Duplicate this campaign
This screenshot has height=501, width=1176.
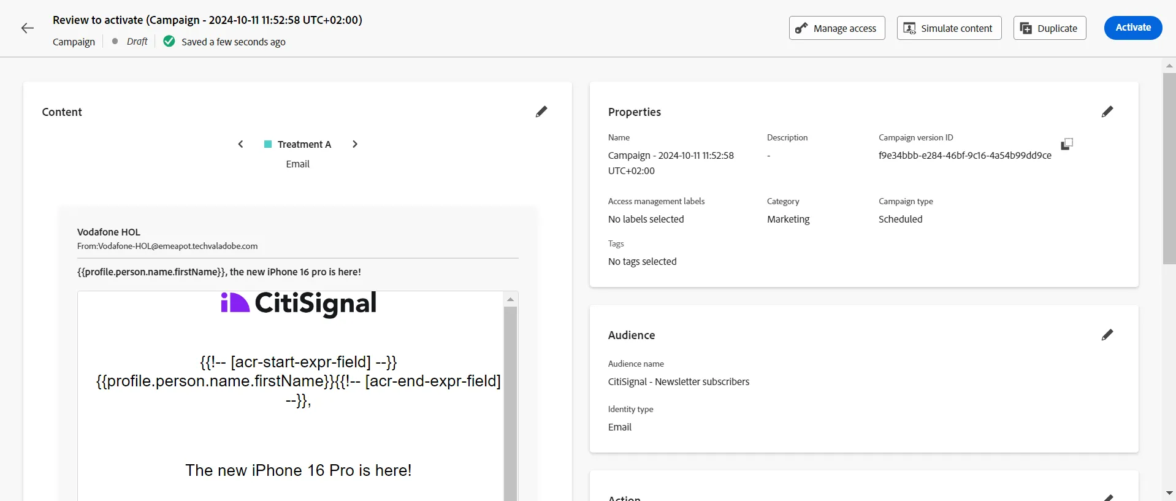point(1050,28)
